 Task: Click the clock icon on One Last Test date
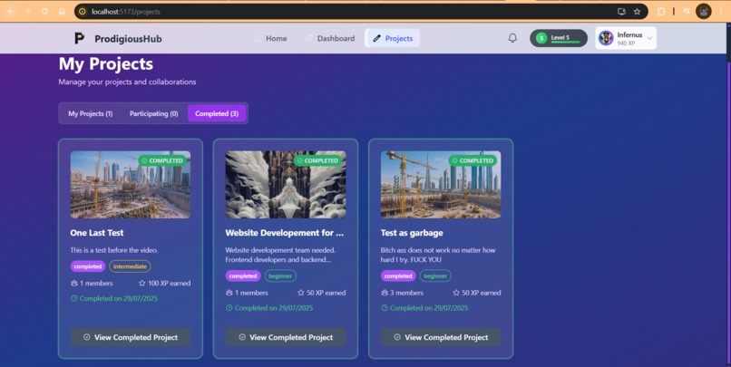point(73,298)
